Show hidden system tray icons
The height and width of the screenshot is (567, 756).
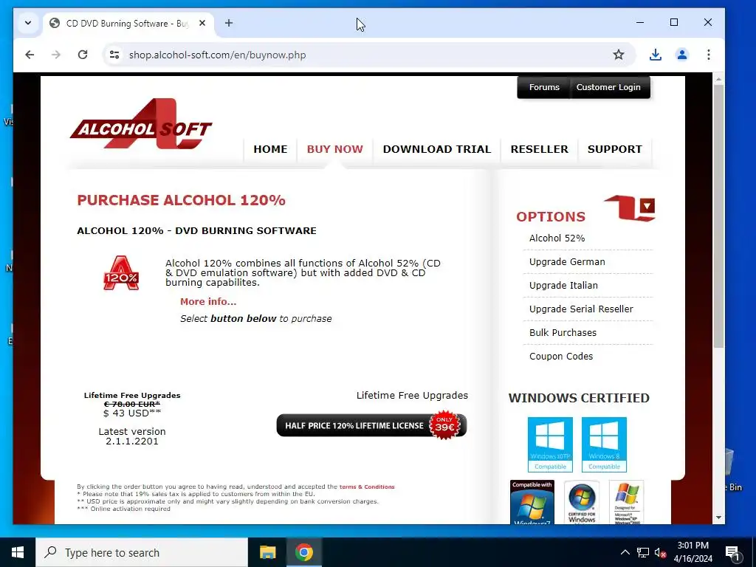(x=625, y=552)
